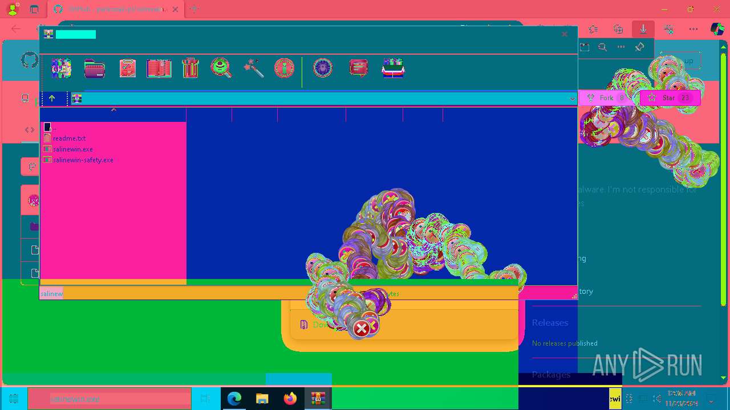The image size is (730, 410).
Task: Click the Comment speech bubble icon
Action: coord(358,68)
